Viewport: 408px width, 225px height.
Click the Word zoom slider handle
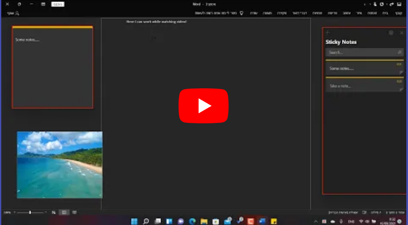30,212
